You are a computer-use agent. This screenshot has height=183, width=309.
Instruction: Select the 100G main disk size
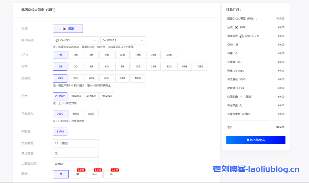pos(138,79)
